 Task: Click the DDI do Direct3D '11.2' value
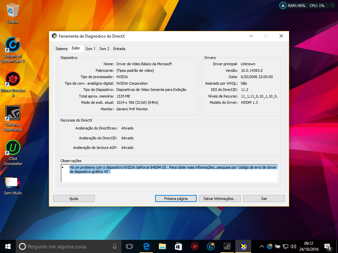(245, 90)
